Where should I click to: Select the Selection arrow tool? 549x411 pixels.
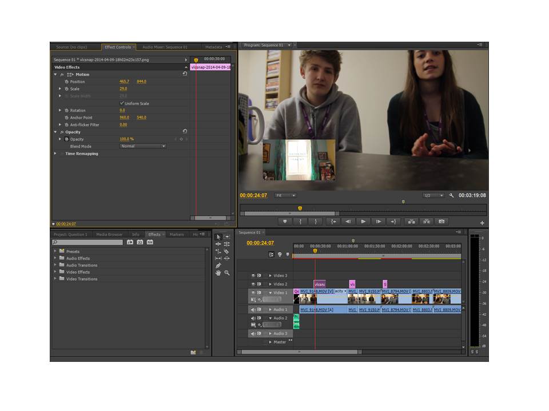pyautogui.click(x=218, y=237)
